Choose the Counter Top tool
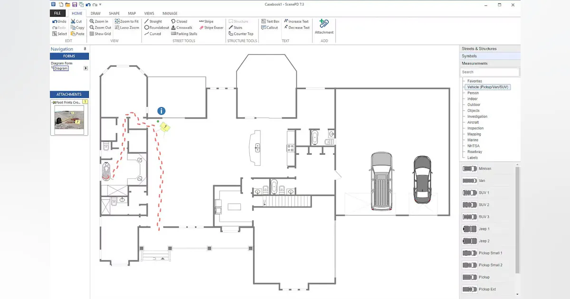The image size is (570, 299). (241, 34)
